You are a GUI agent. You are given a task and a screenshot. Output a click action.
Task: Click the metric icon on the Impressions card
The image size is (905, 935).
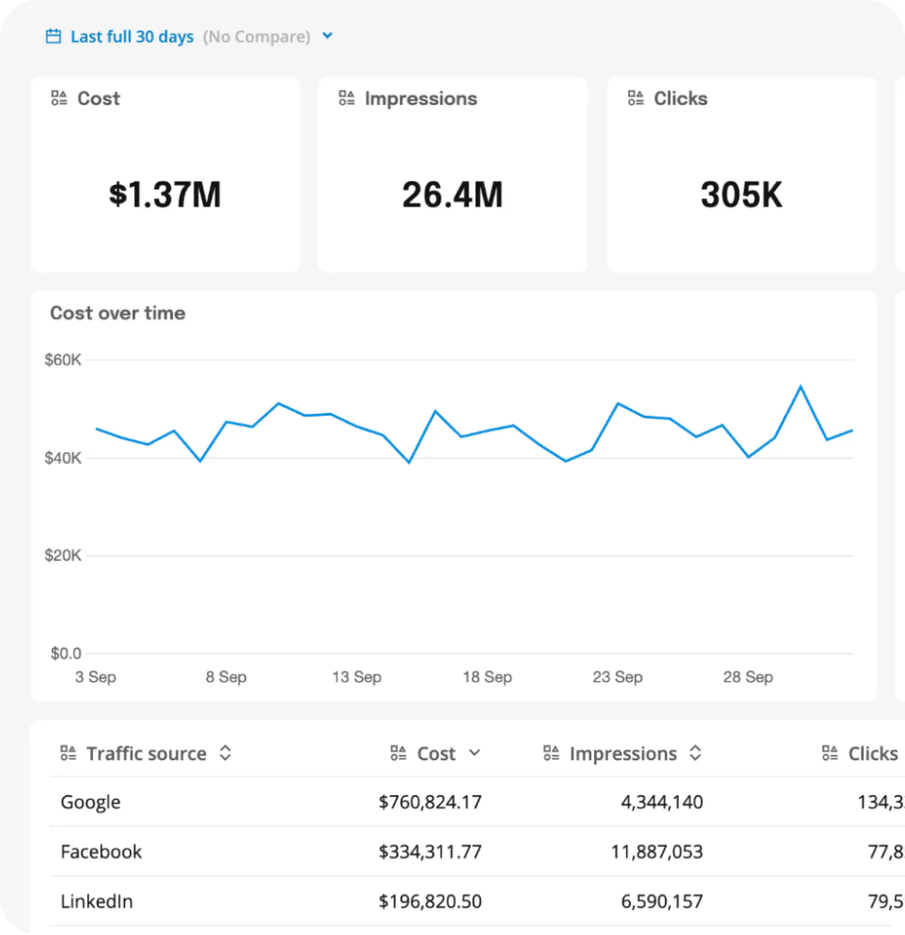(x=347, y=98)
